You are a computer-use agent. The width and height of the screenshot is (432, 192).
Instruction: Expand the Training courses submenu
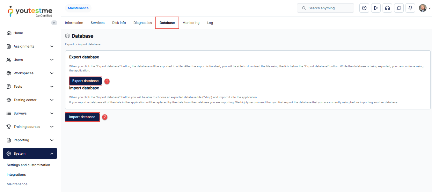pyautogui.click(x=30, y=127)
